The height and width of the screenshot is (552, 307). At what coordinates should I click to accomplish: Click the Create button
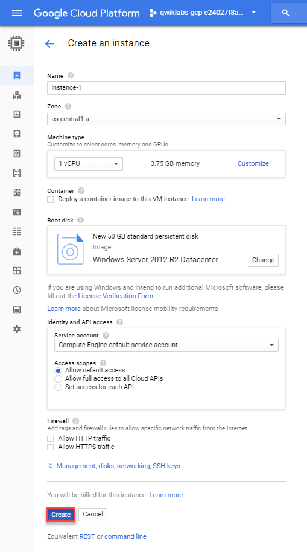[61, 515]
